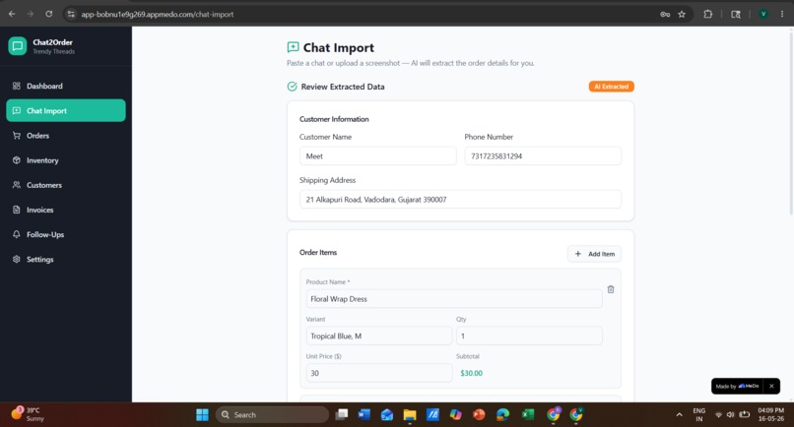Click the Qty input field
Viewport: 794px width, 427px height.
tap(529, 335)
